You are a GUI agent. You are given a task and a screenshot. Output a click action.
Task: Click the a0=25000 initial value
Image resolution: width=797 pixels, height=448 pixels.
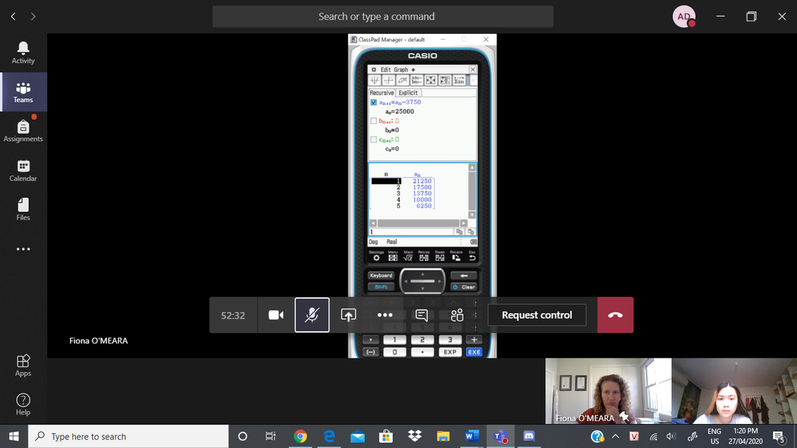[x=399, y=112]
